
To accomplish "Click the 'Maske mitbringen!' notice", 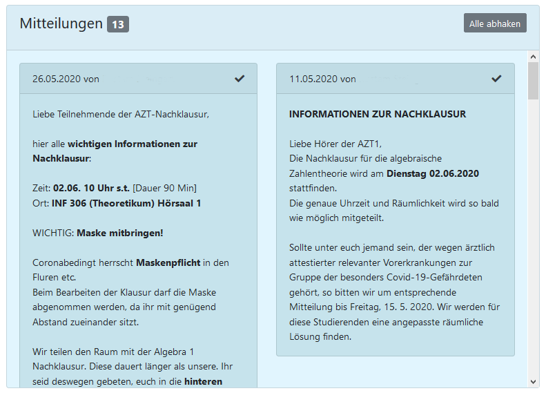I will 120,233.
